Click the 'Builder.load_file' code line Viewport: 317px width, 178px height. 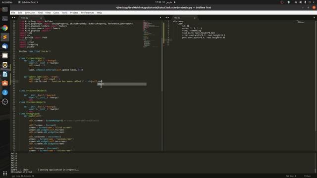pos(35,51)
